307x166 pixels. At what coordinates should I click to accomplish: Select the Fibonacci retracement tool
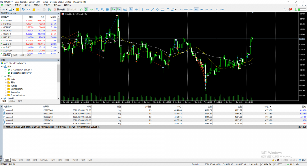click(x=163, y=9)
